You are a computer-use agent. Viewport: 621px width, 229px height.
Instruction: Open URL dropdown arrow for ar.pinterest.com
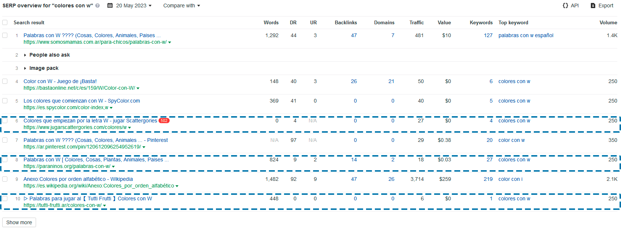pos(144,147)
